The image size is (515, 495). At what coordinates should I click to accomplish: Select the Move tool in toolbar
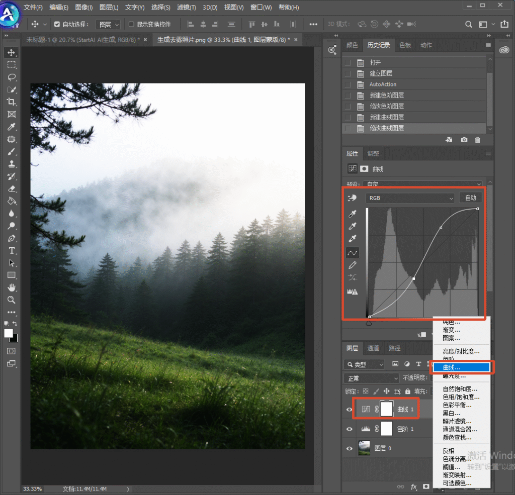12,53
